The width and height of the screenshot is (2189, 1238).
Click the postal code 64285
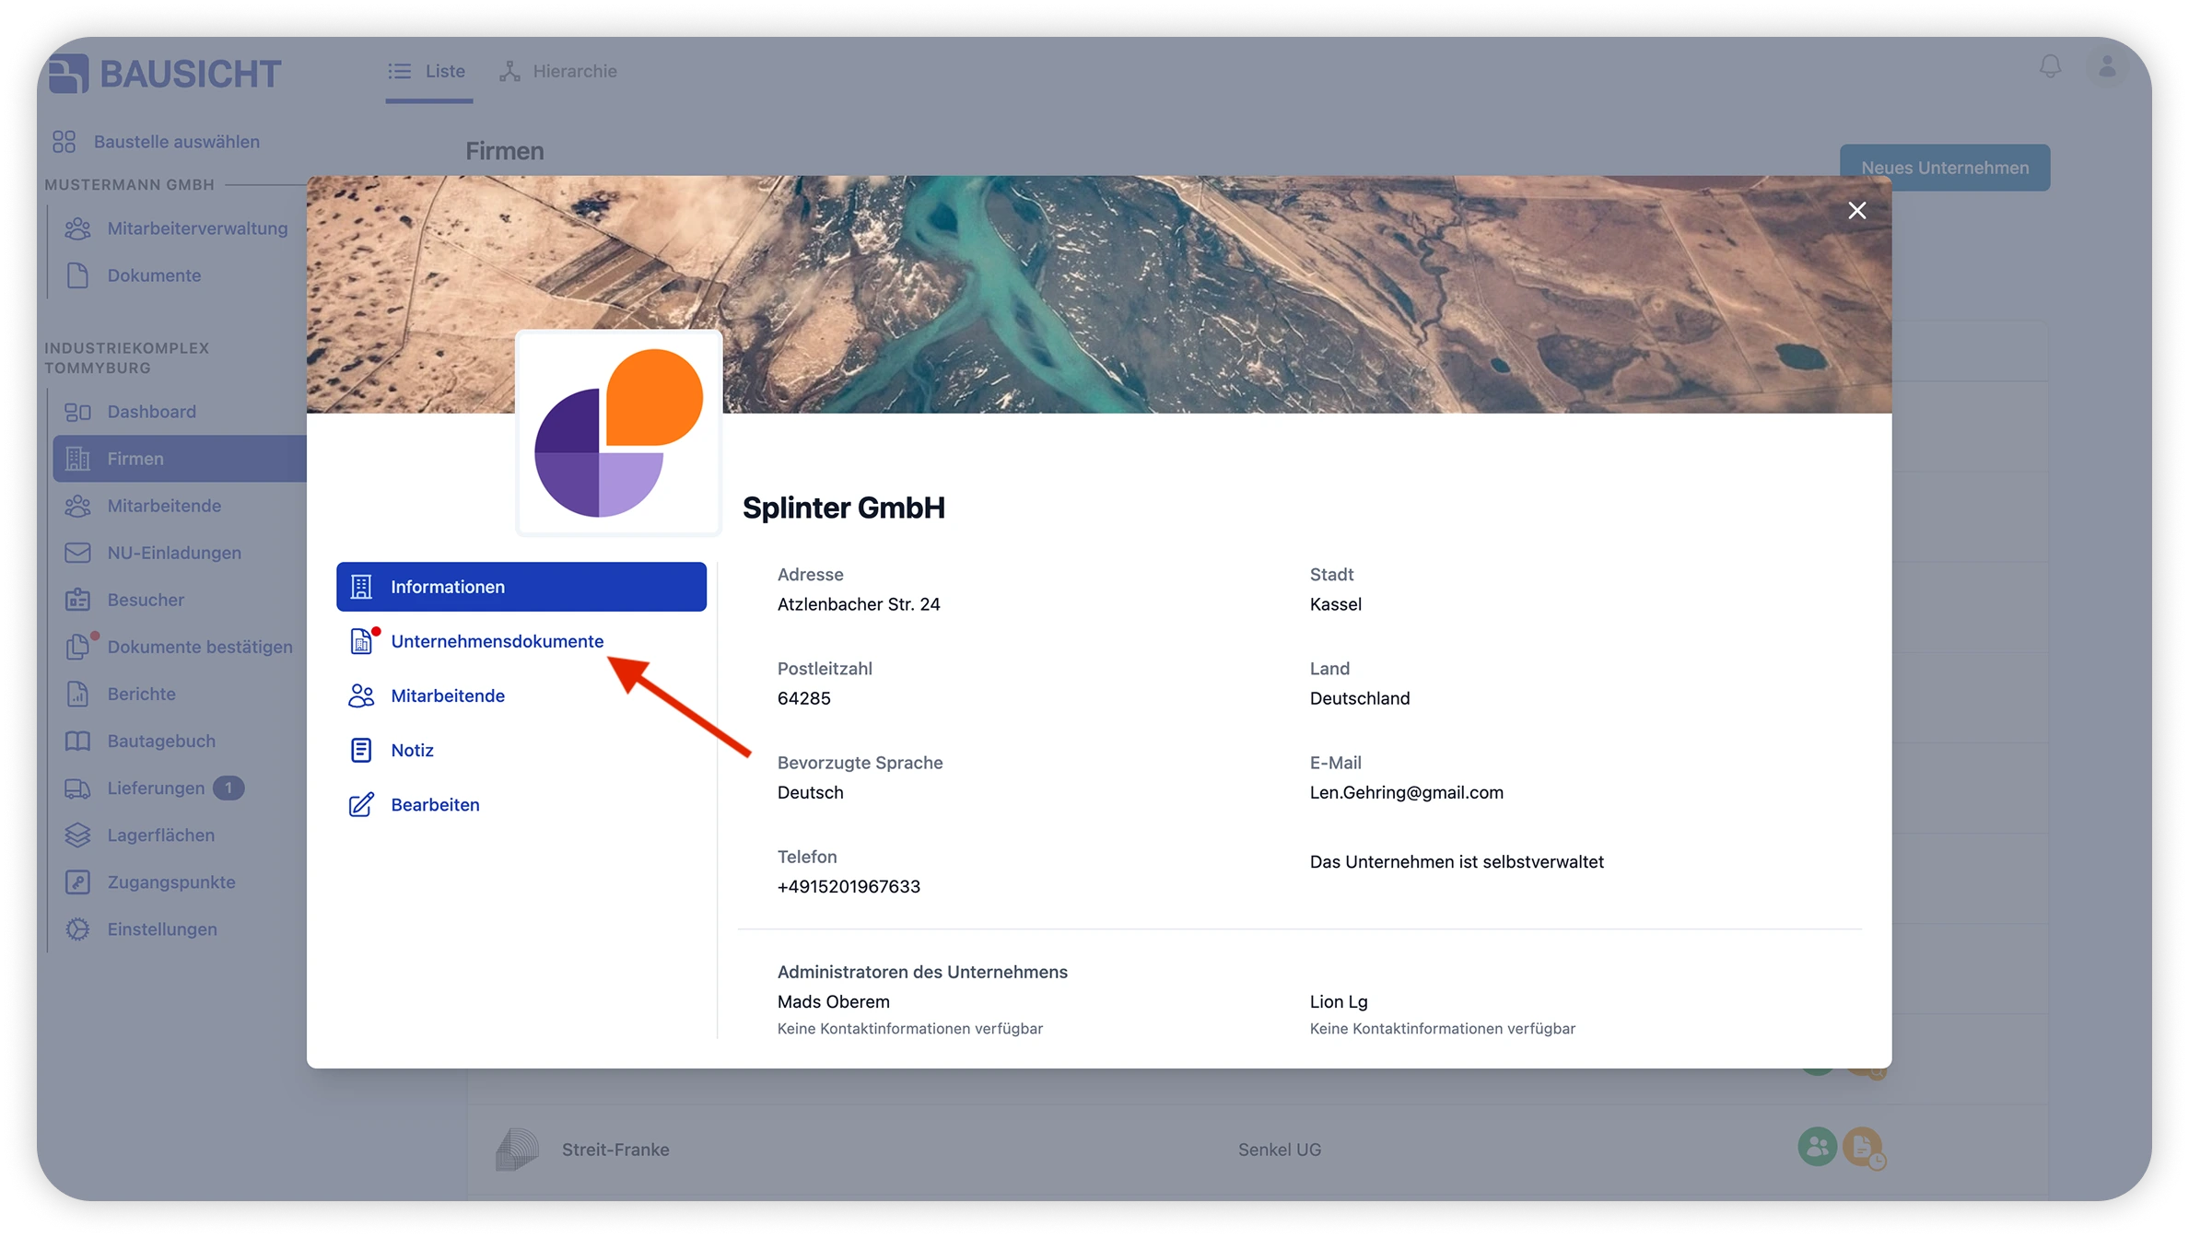pyautogui.click(x=803, y=698)
